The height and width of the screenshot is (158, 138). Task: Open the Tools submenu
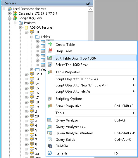point(92,113)
